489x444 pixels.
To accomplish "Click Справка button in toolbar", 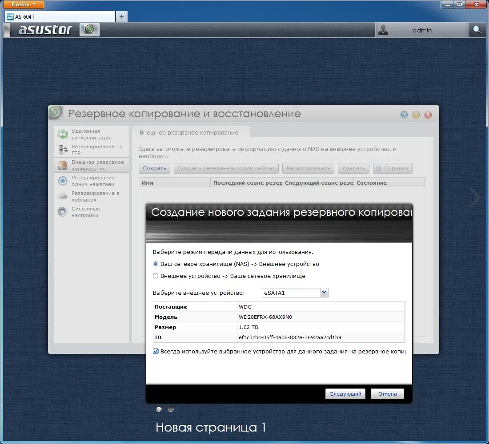I will coord(393,168).
